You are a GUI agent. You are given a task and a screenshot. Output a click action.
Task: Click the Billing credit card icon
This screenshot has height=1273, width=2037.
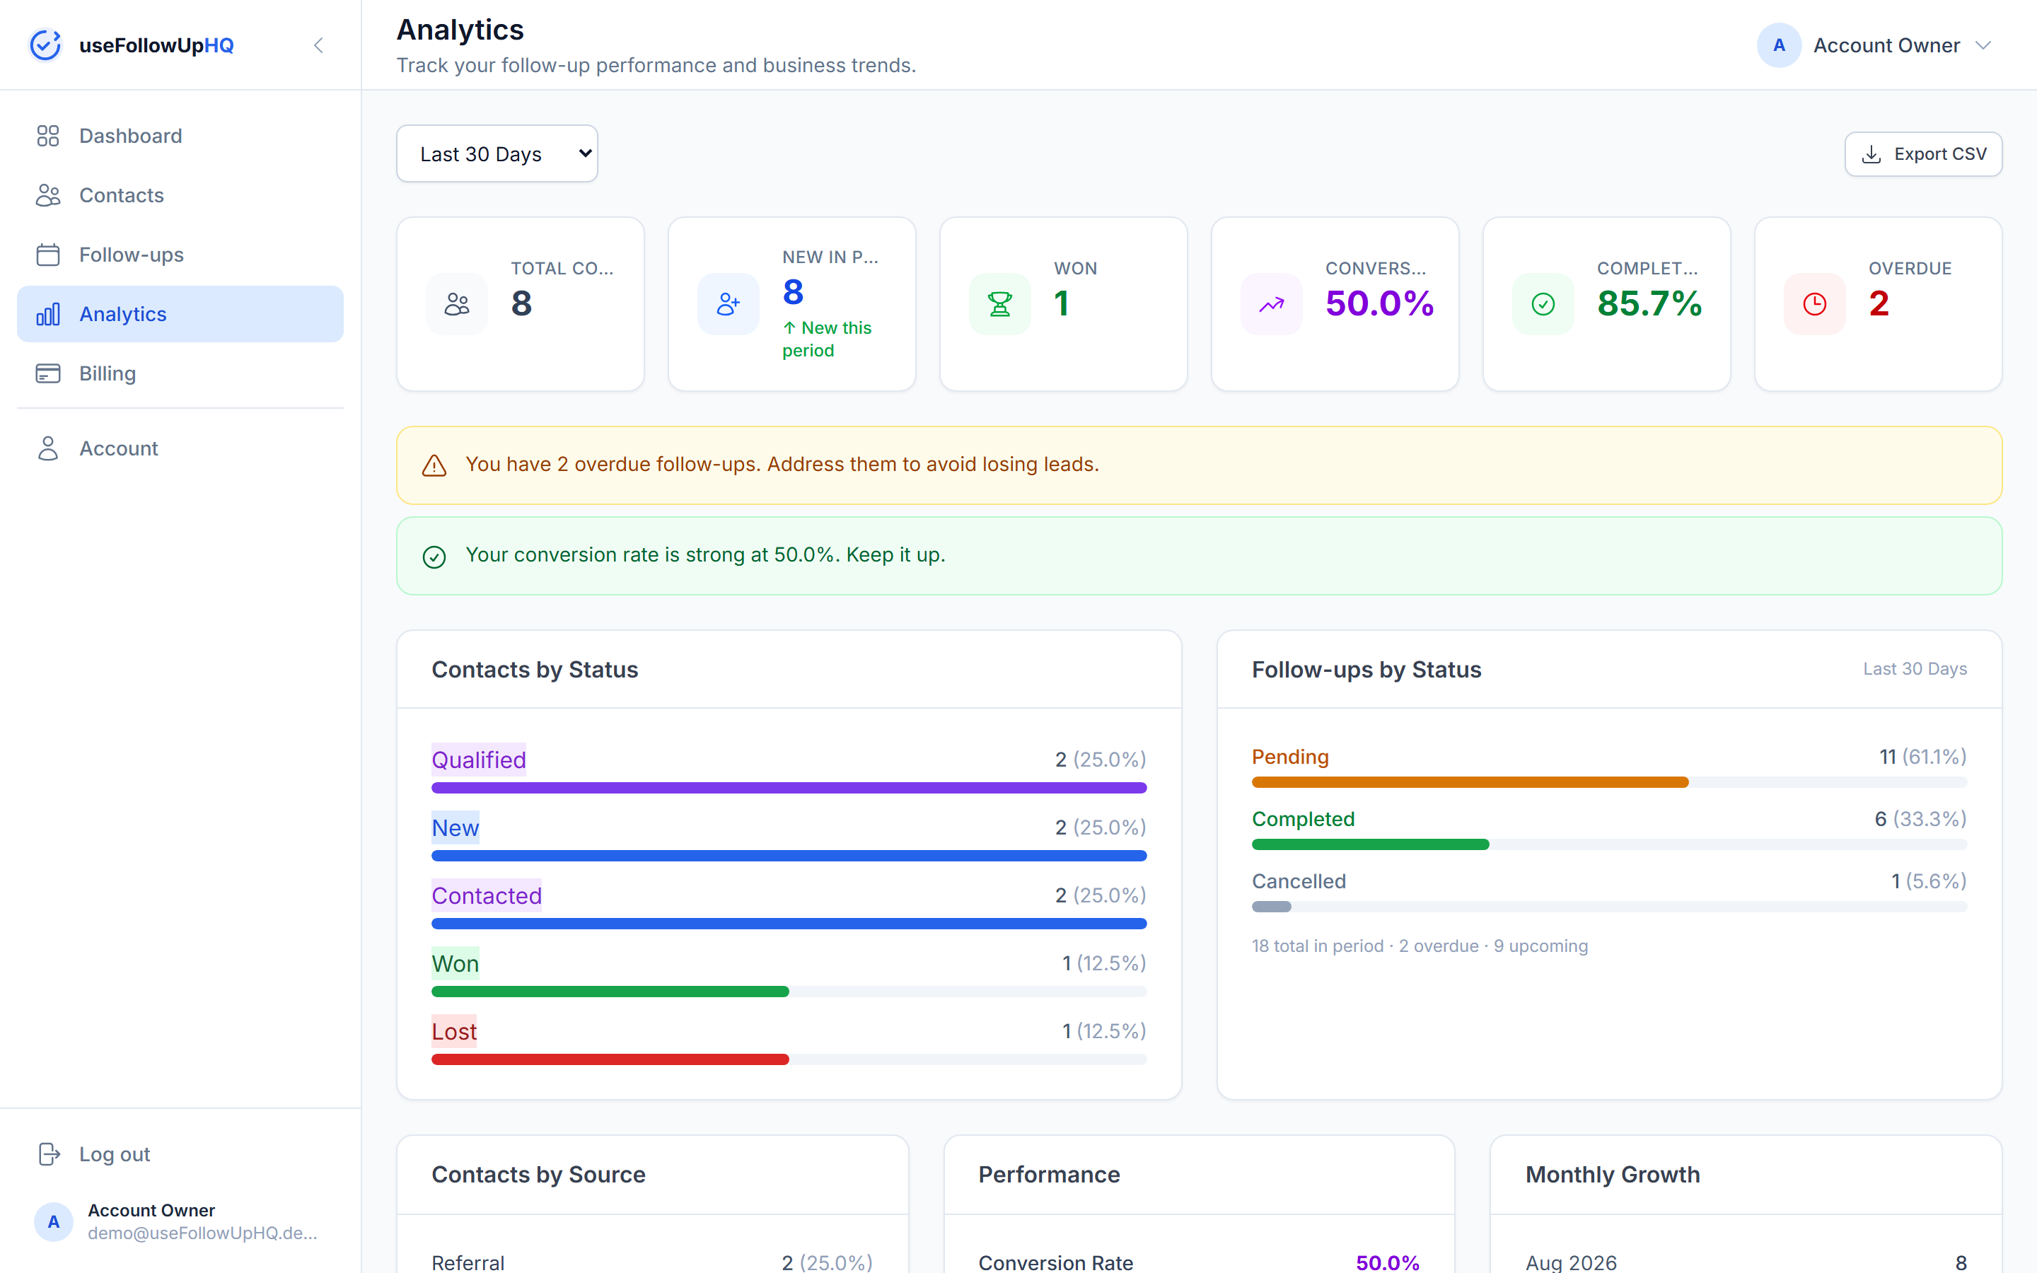coord(48,373)
